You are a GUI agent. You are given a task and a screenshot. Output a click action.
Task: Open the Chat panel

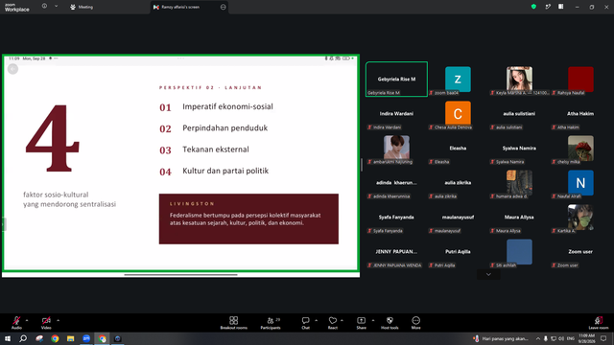[x=305, y=323]
